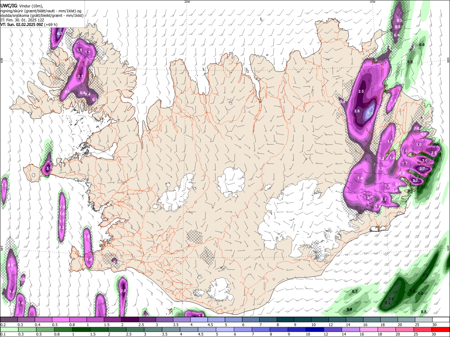
Task: Click the "4.5" label in the upper legend row
Action: (x=210, y=325)
